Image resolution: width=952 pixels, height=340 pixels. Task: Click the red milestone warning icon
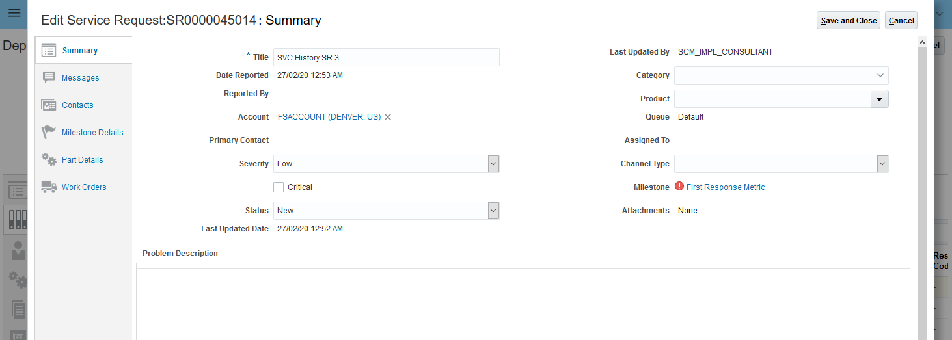(680, 187)
